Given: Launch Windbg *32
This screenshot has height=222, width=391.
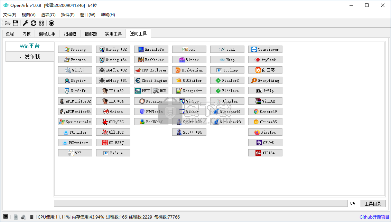Looking at the screenshot, I should click(x=113, y=49).
